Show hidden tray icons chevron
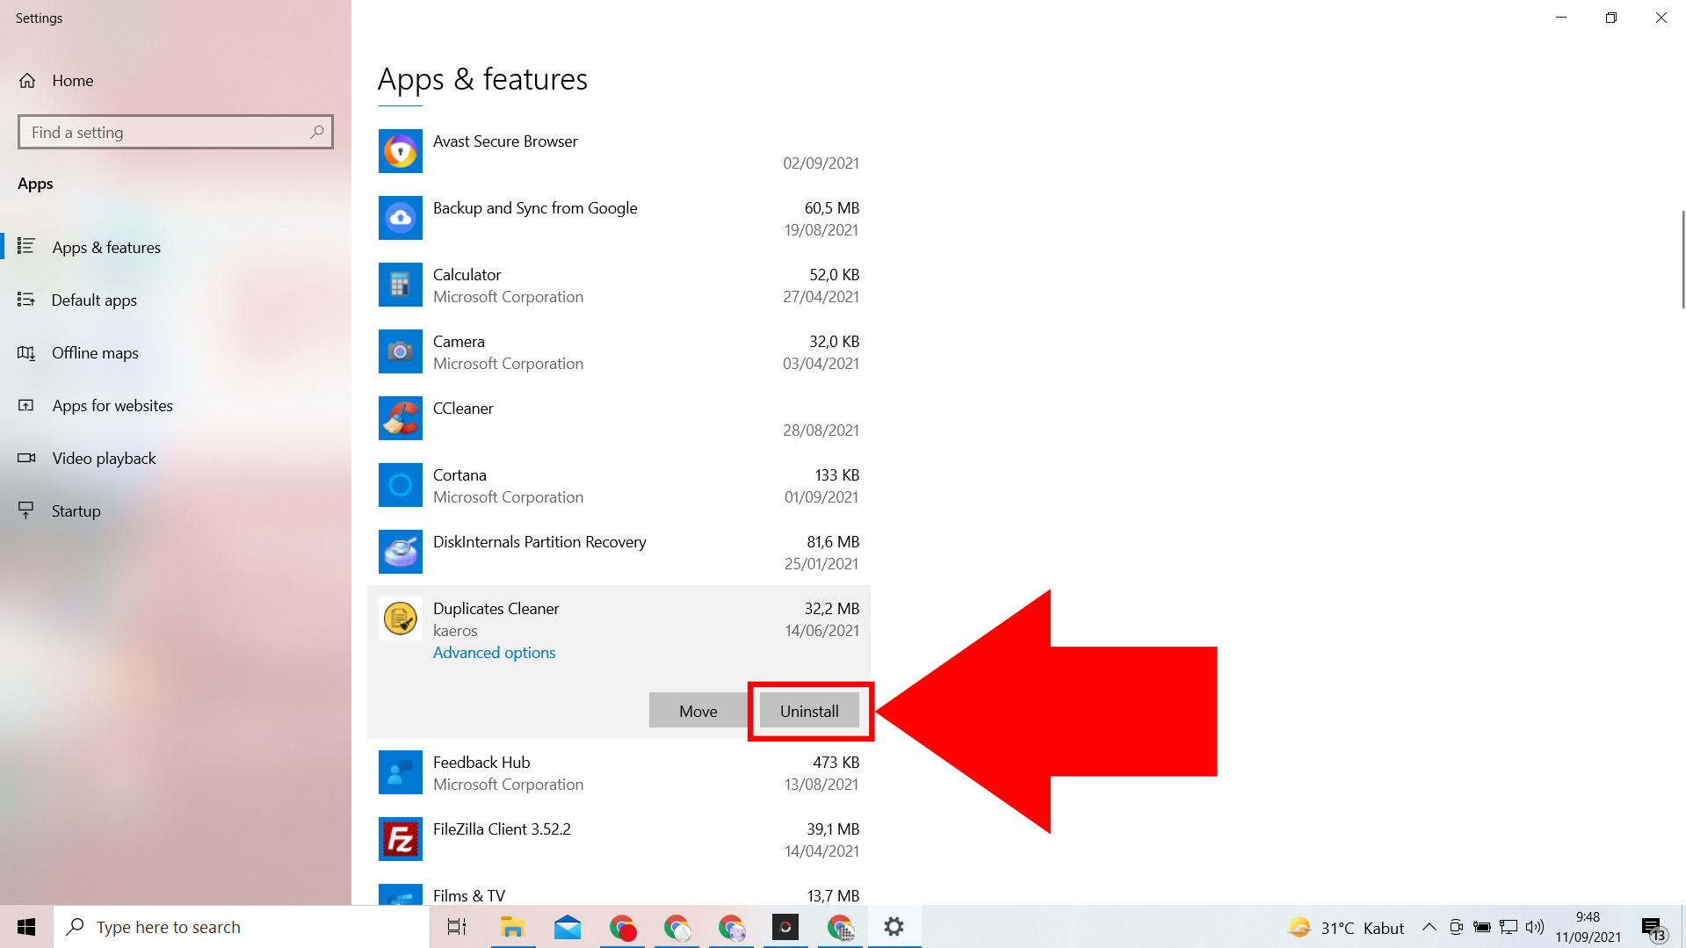This screenshot has width=1686, height=948. coord(1429,927)
